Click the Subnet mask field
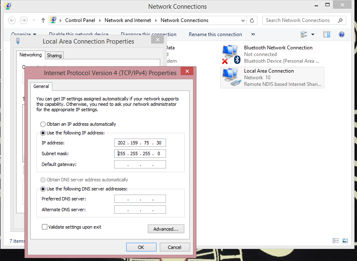 140,154
